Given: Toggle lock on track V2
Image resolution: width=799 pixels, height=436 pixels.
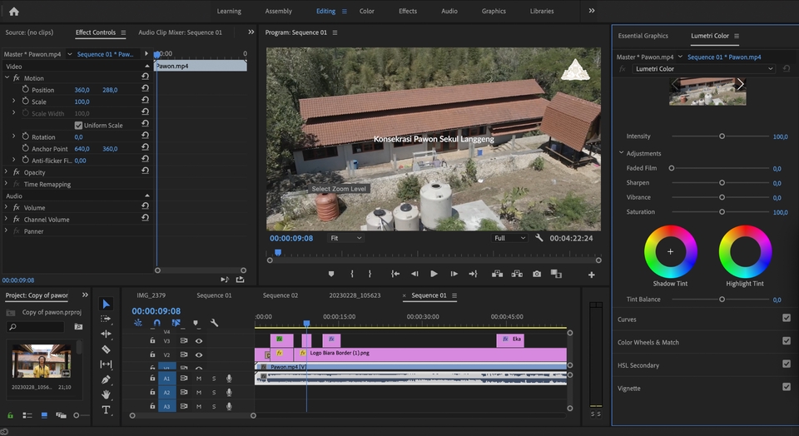Looking at the screenshot, I should (x=152, y=354).
